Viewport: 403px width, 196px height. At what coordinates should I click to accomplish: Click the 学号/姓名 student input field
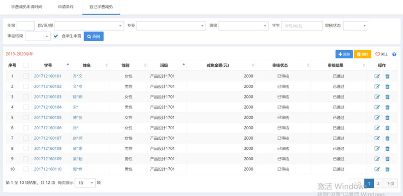coord(302,26)
